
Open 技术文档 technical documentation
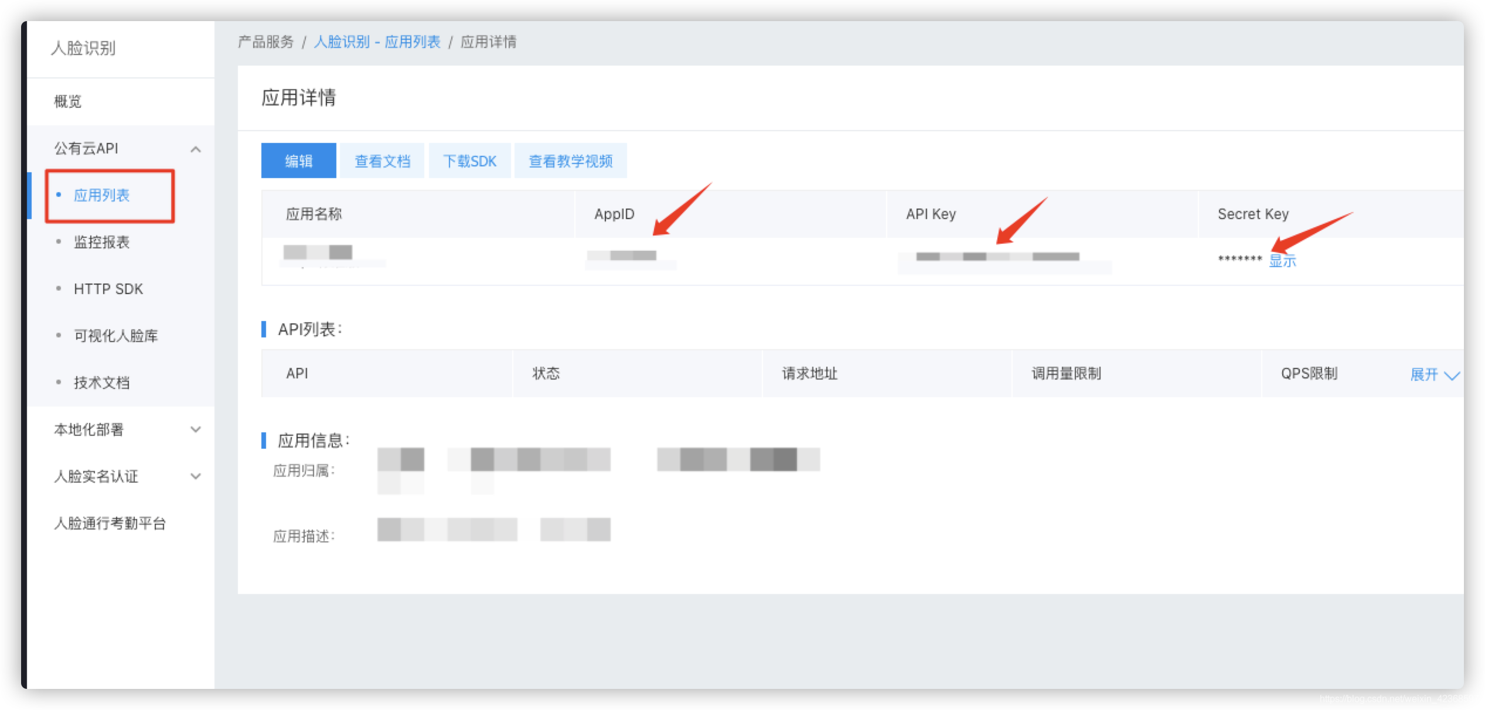(101, 382)
